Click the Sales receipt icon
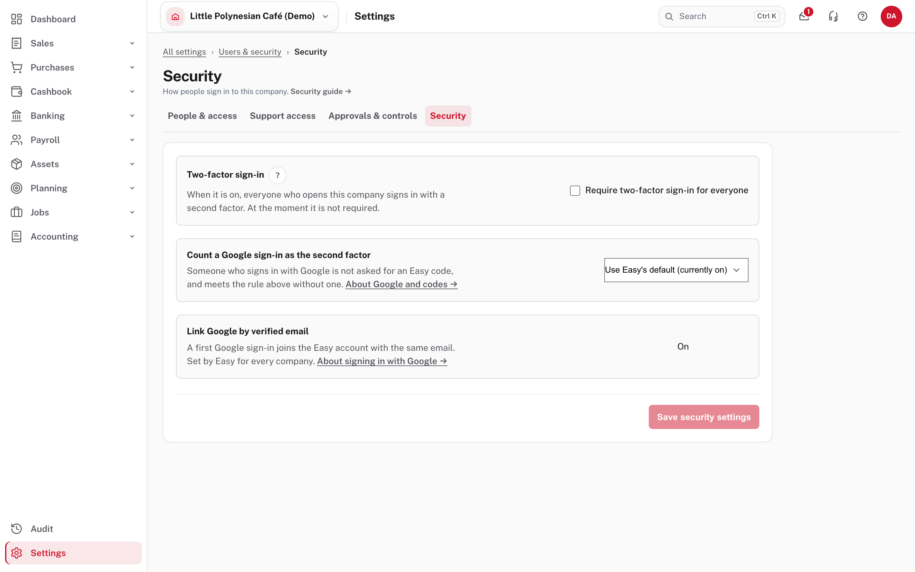915x572 pixels. point(16,43)
